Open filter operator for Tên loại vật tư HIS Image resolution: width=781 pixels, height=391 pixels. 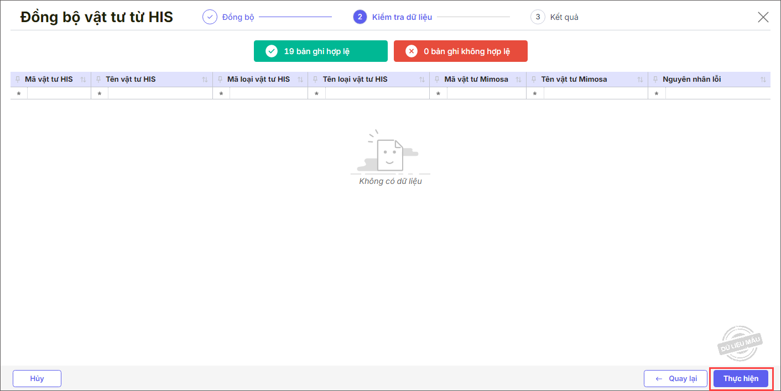[317, 94]
